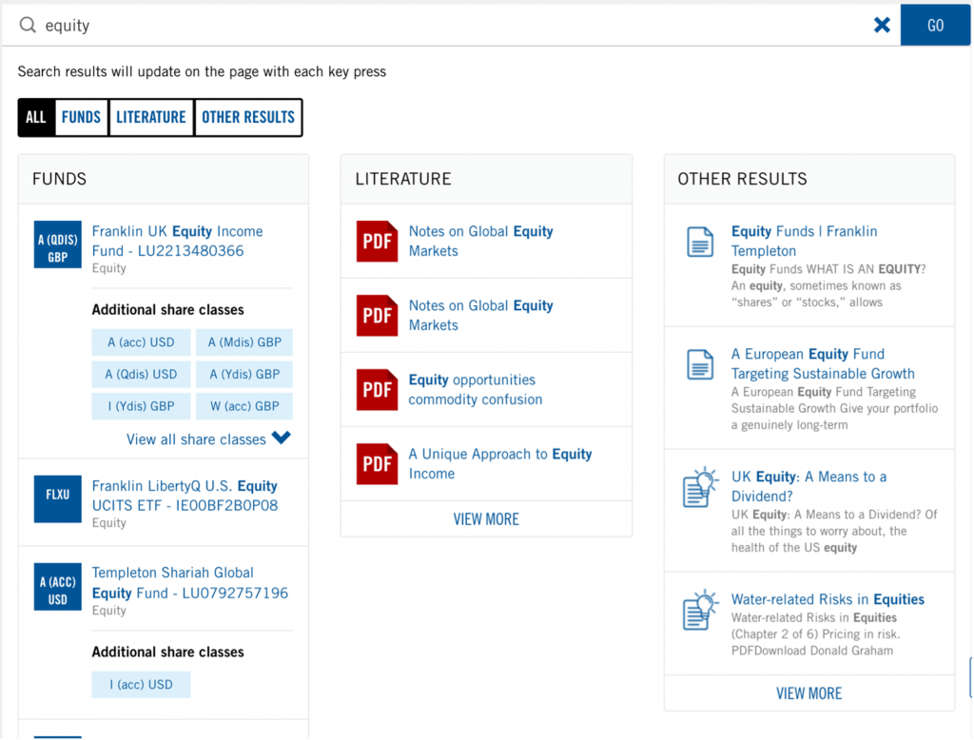Click the A (QDIS) GBP fund badge

coord(58,244)
